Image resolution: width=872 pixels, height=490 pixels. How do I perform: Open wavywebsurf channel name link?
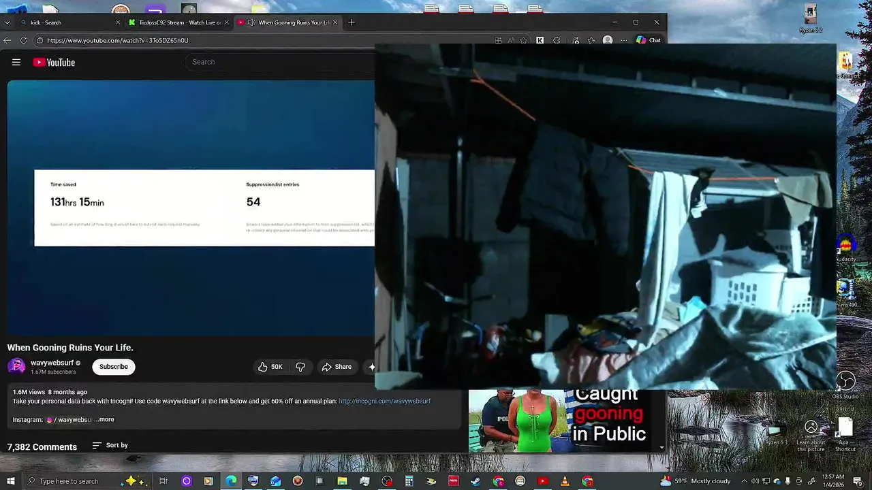coord(52,363)
